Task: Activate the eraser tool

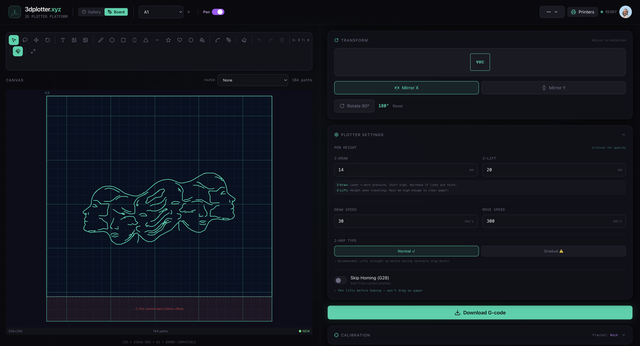Action: (x=244, y=40)
